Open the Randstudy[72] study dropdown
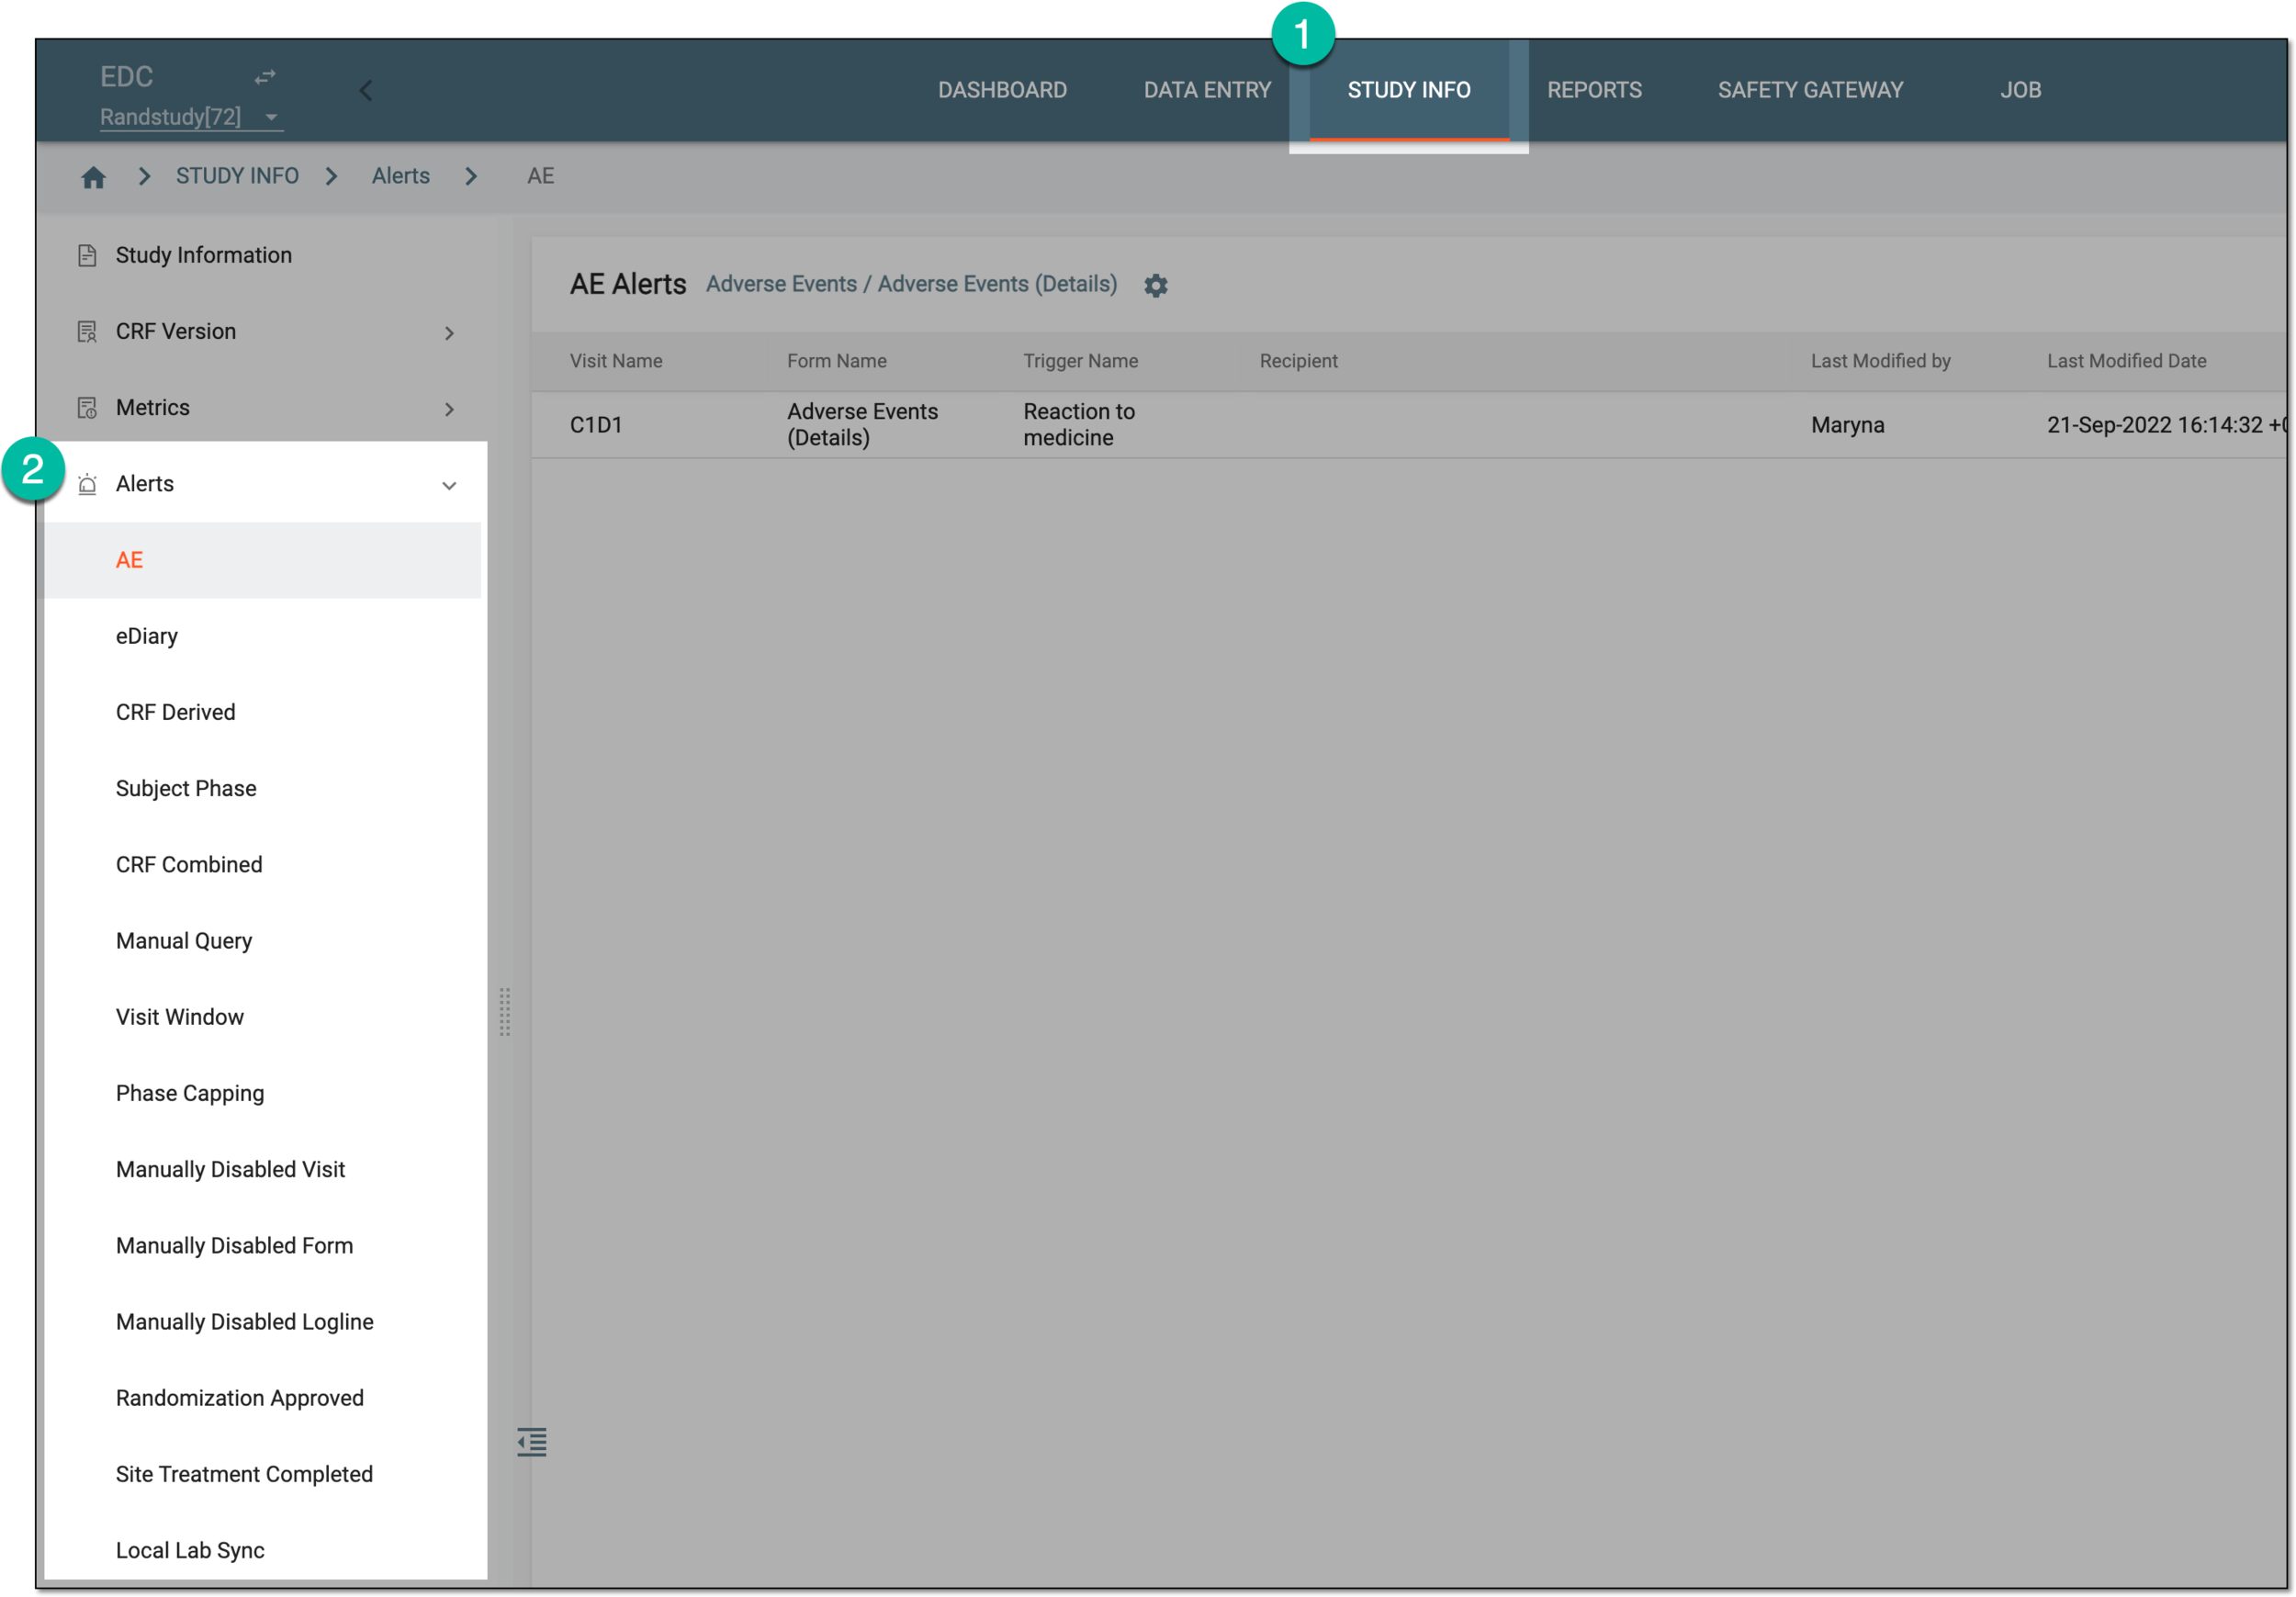The image size is (2296, 1597). tap(190, 117)
